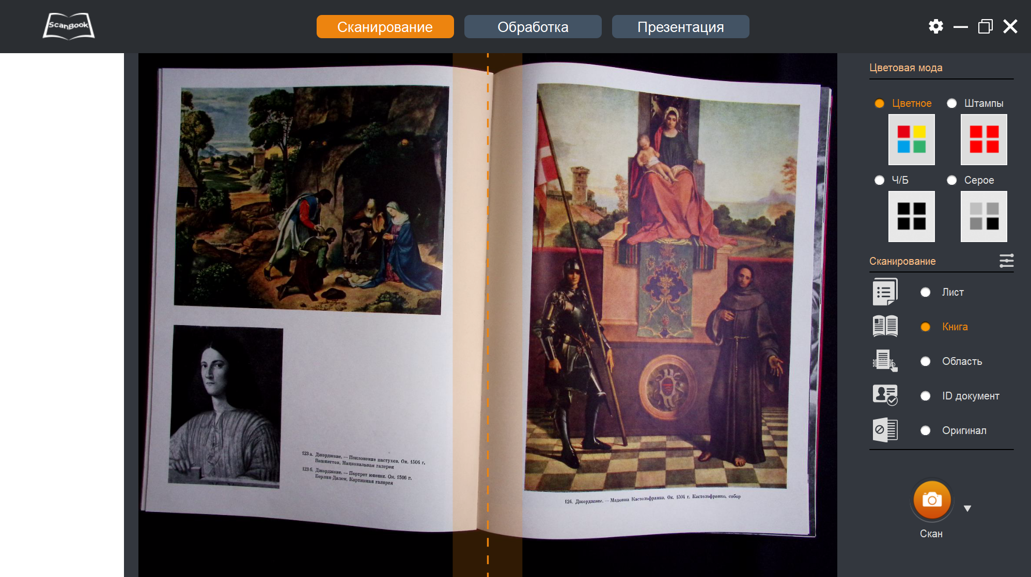1031x577 pixels.
Task: Select the Штампы color mode radio
Action: [951, 103]
